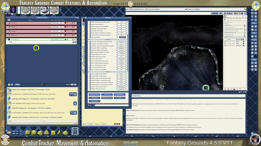Click the Options window search field
This screenshot has height=146, width=261.
[x=111, y=105]
